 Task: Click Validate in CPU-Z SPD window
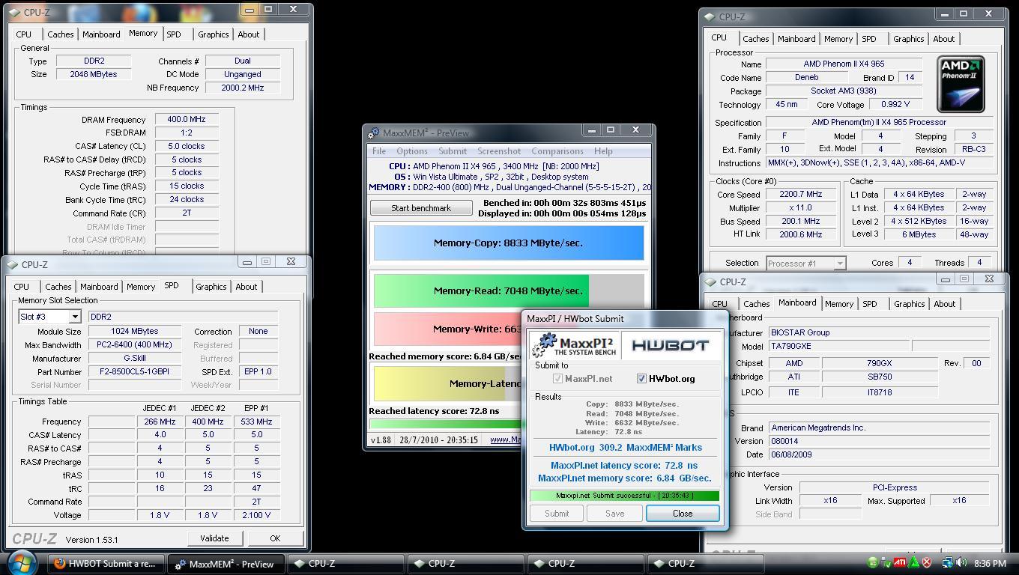(x=214, y=538)
